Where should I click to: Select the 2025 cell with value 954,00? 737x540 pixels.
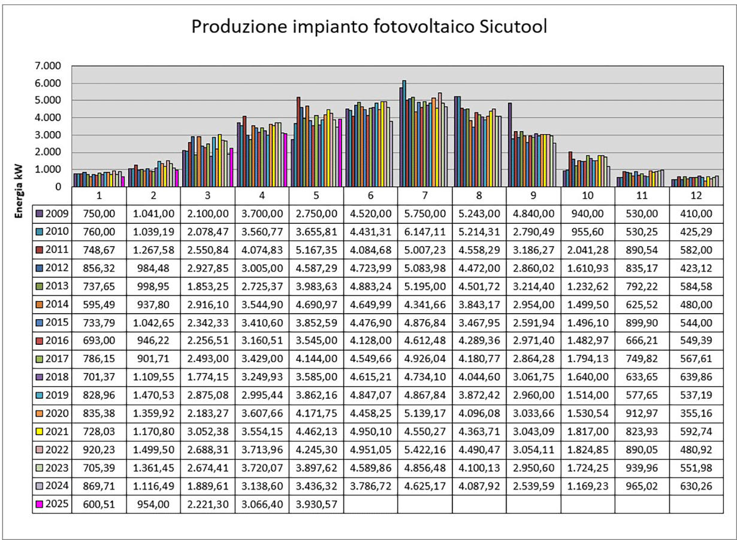click(153, 505)
